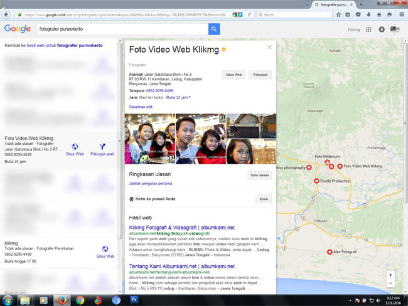408x306 pixels.
Task: Open Jadilah pengulas pertama link
Action: pyautogui.click(x=151, y=184)
